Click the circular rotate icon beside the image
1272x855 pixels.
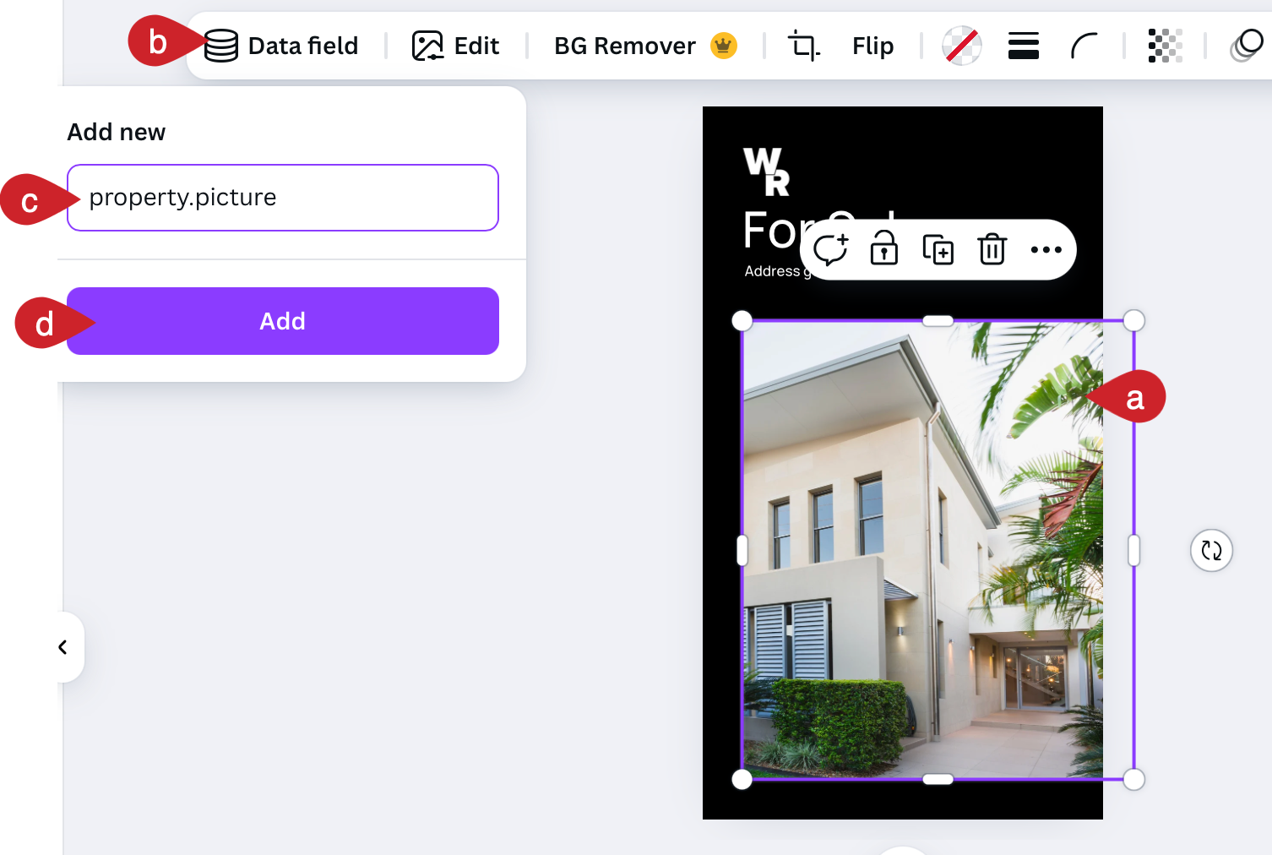pyautogui.click(x=1211, y=551)
